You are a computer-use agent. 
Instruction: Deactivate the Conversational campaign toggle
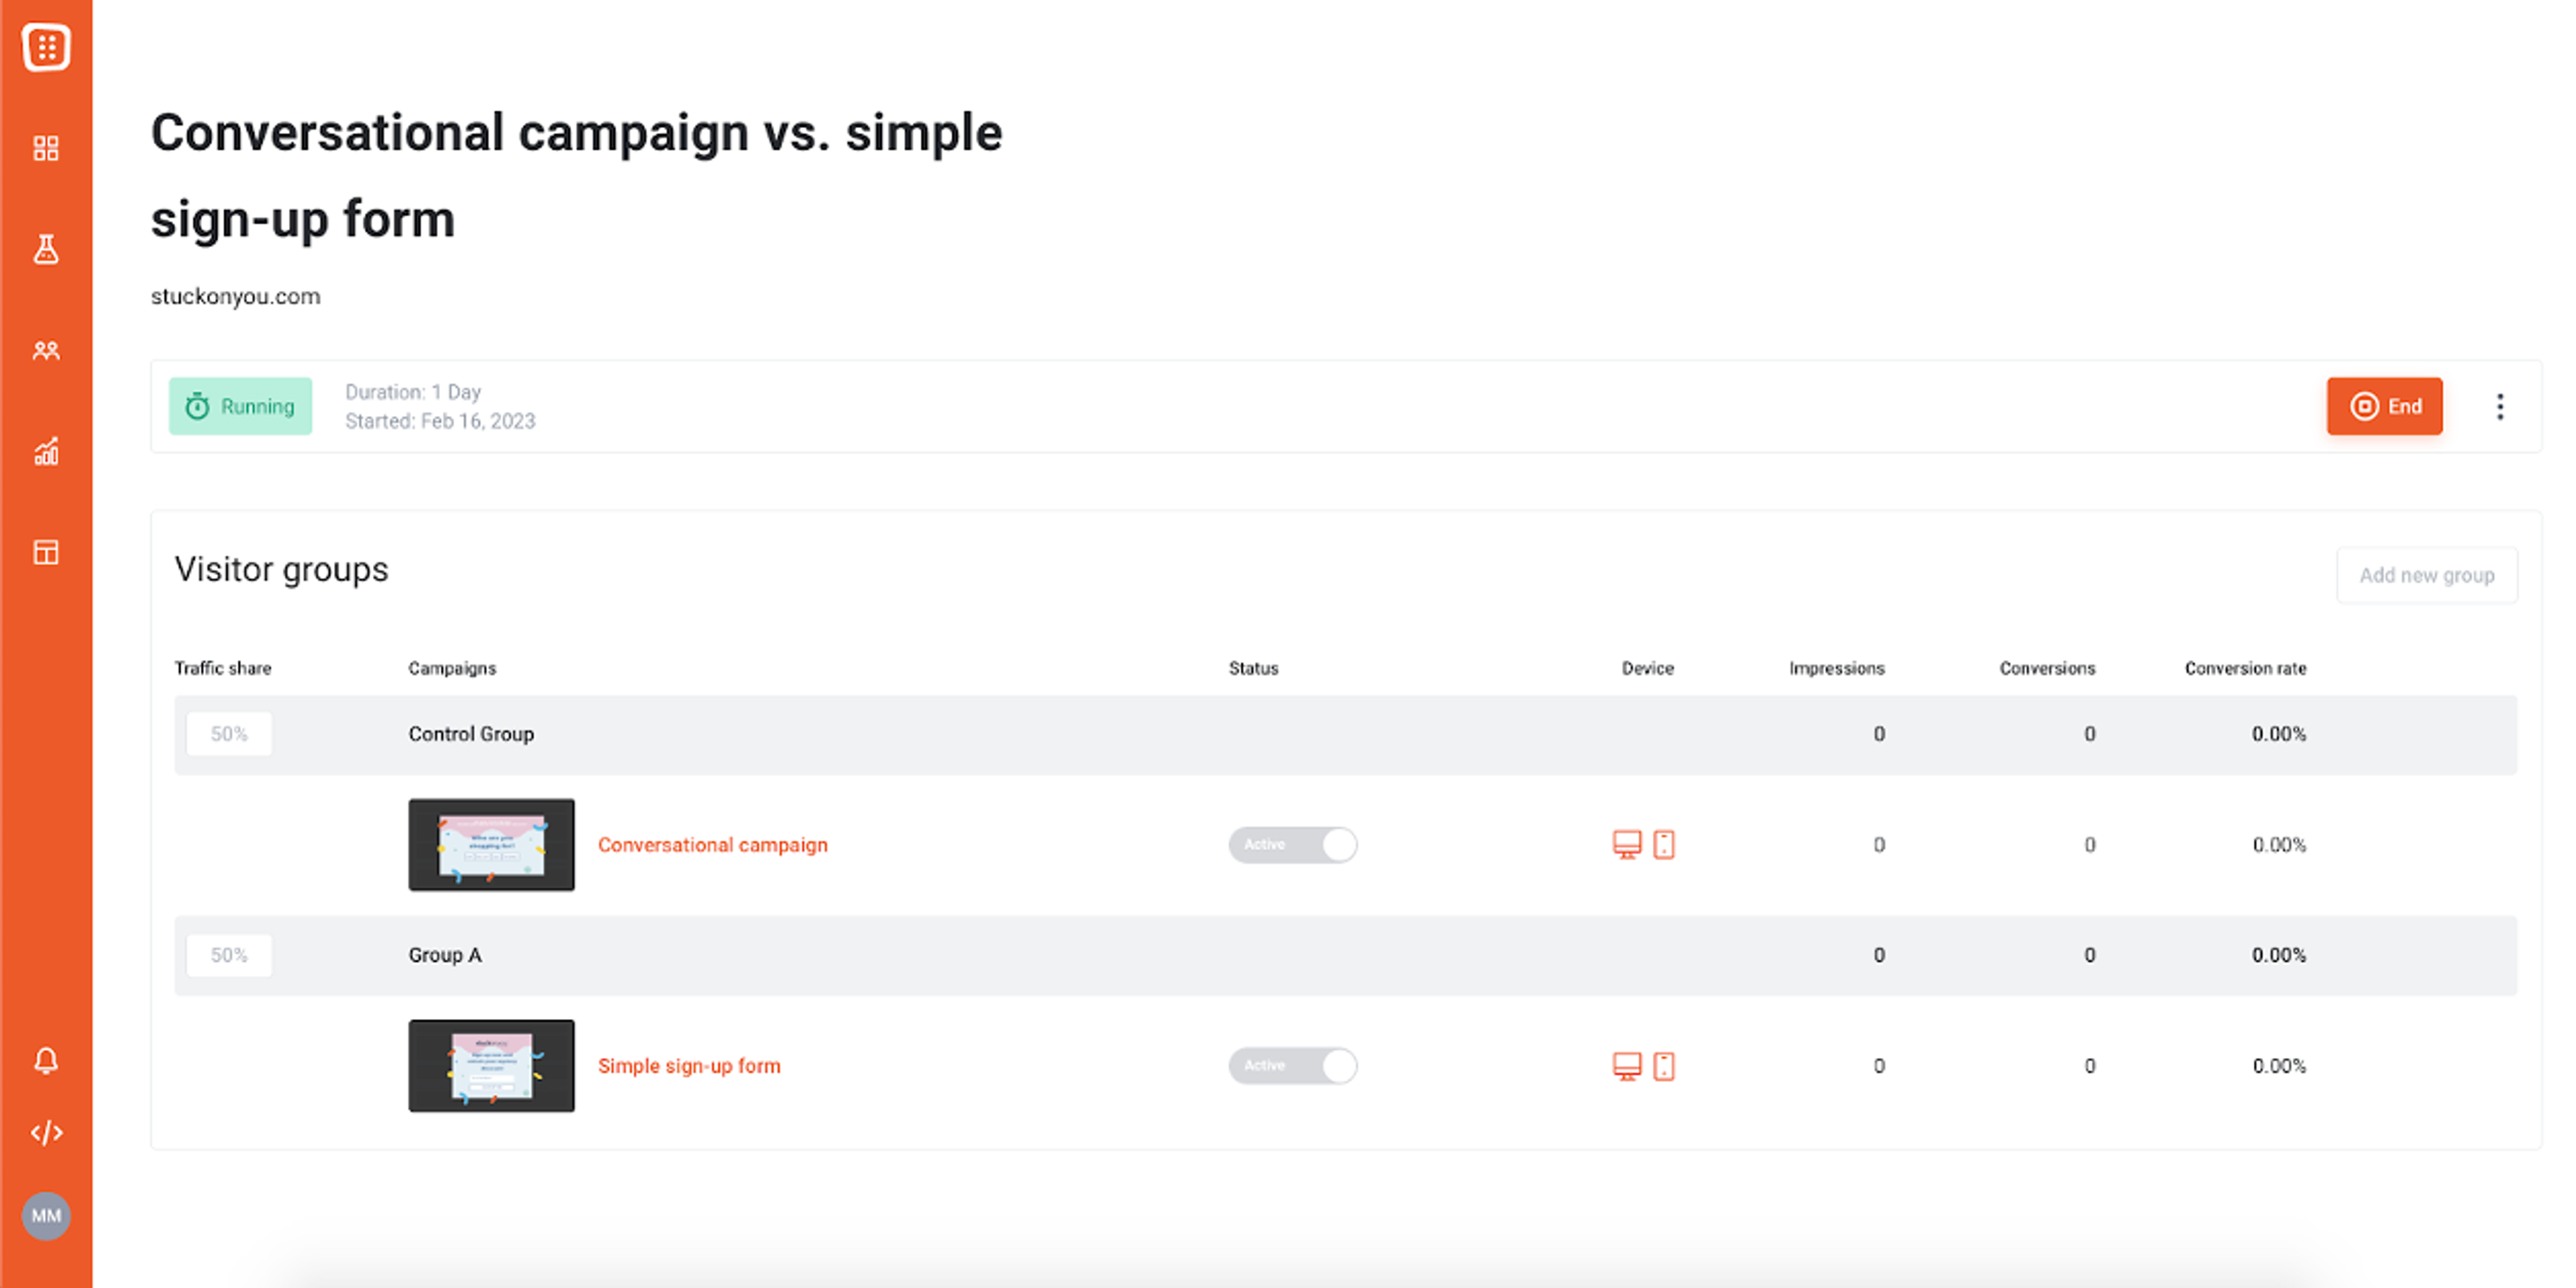[x=1293, y=845]
